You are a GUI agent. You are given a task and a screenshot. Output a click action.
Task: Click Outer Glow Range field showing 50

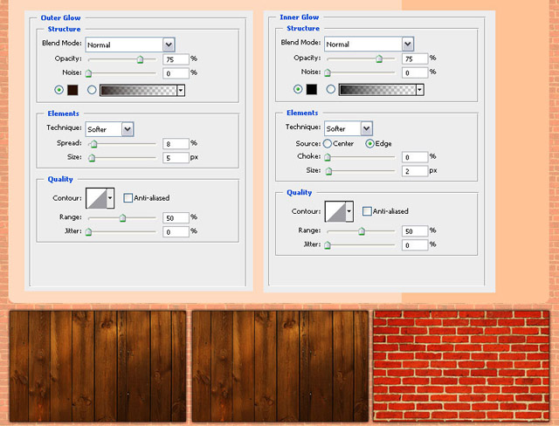tap(176, 218)
